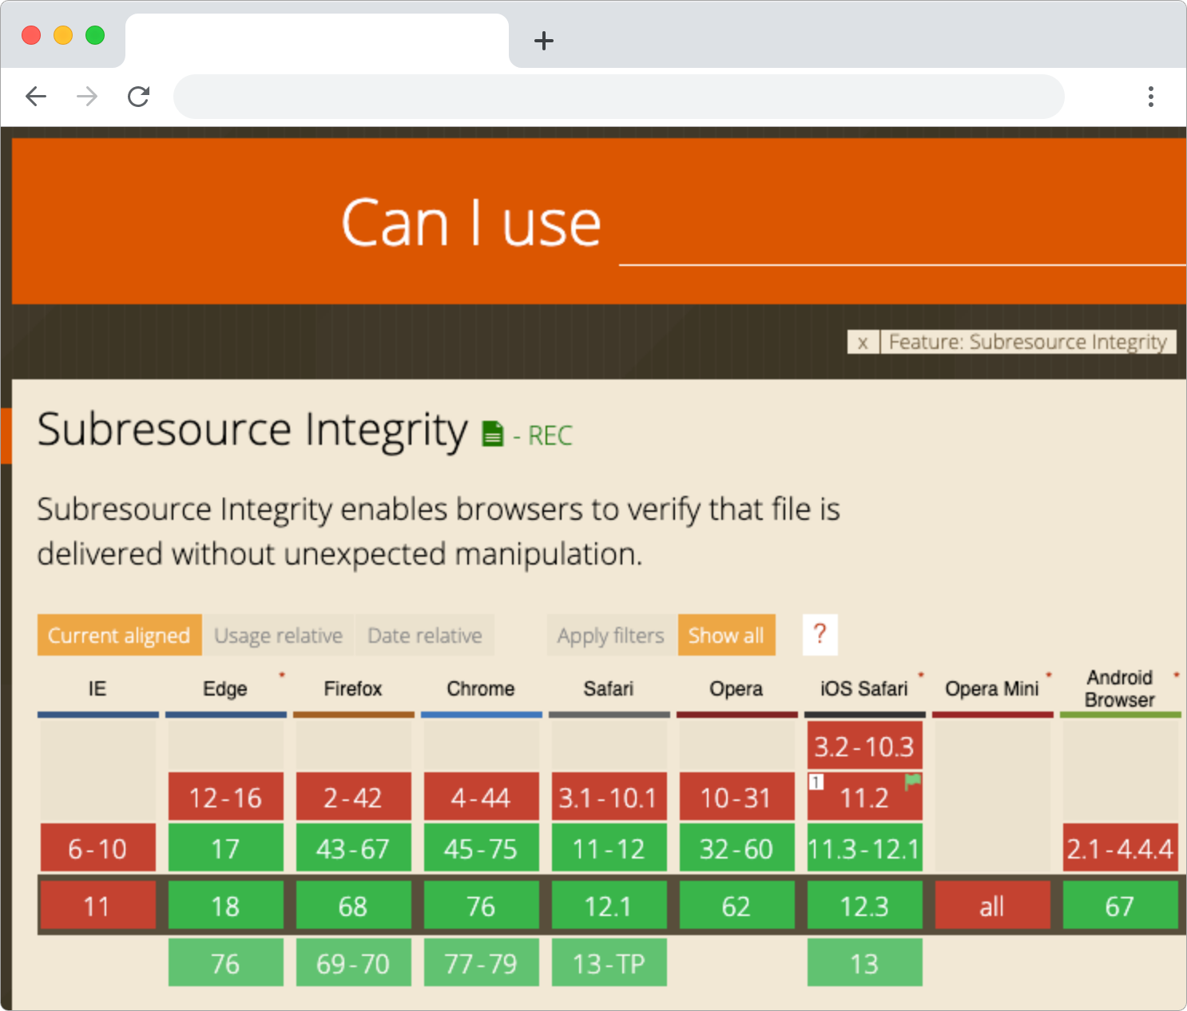
Task: Click the Chrome column header
Action: point(481,688)
